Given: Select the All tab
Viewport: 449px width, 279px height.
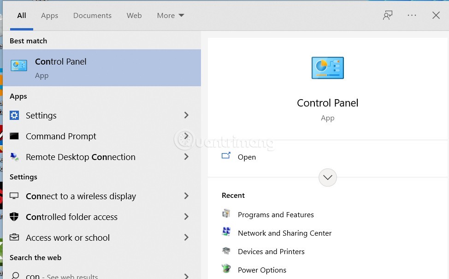Looking at the screenshot, I should (22, 16).
